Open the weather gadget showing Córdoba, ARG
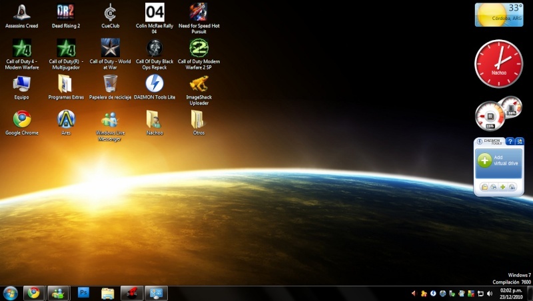This screenshot has height=301, width=533. [x=498, y=15]
